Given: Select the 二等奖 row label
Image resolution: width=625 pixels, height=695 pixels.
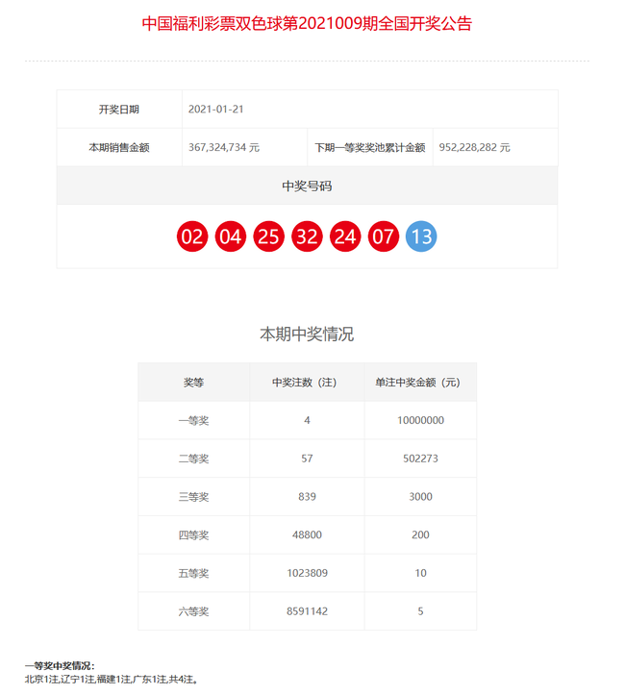Looking at the screenshot, I should coord(193,459).
